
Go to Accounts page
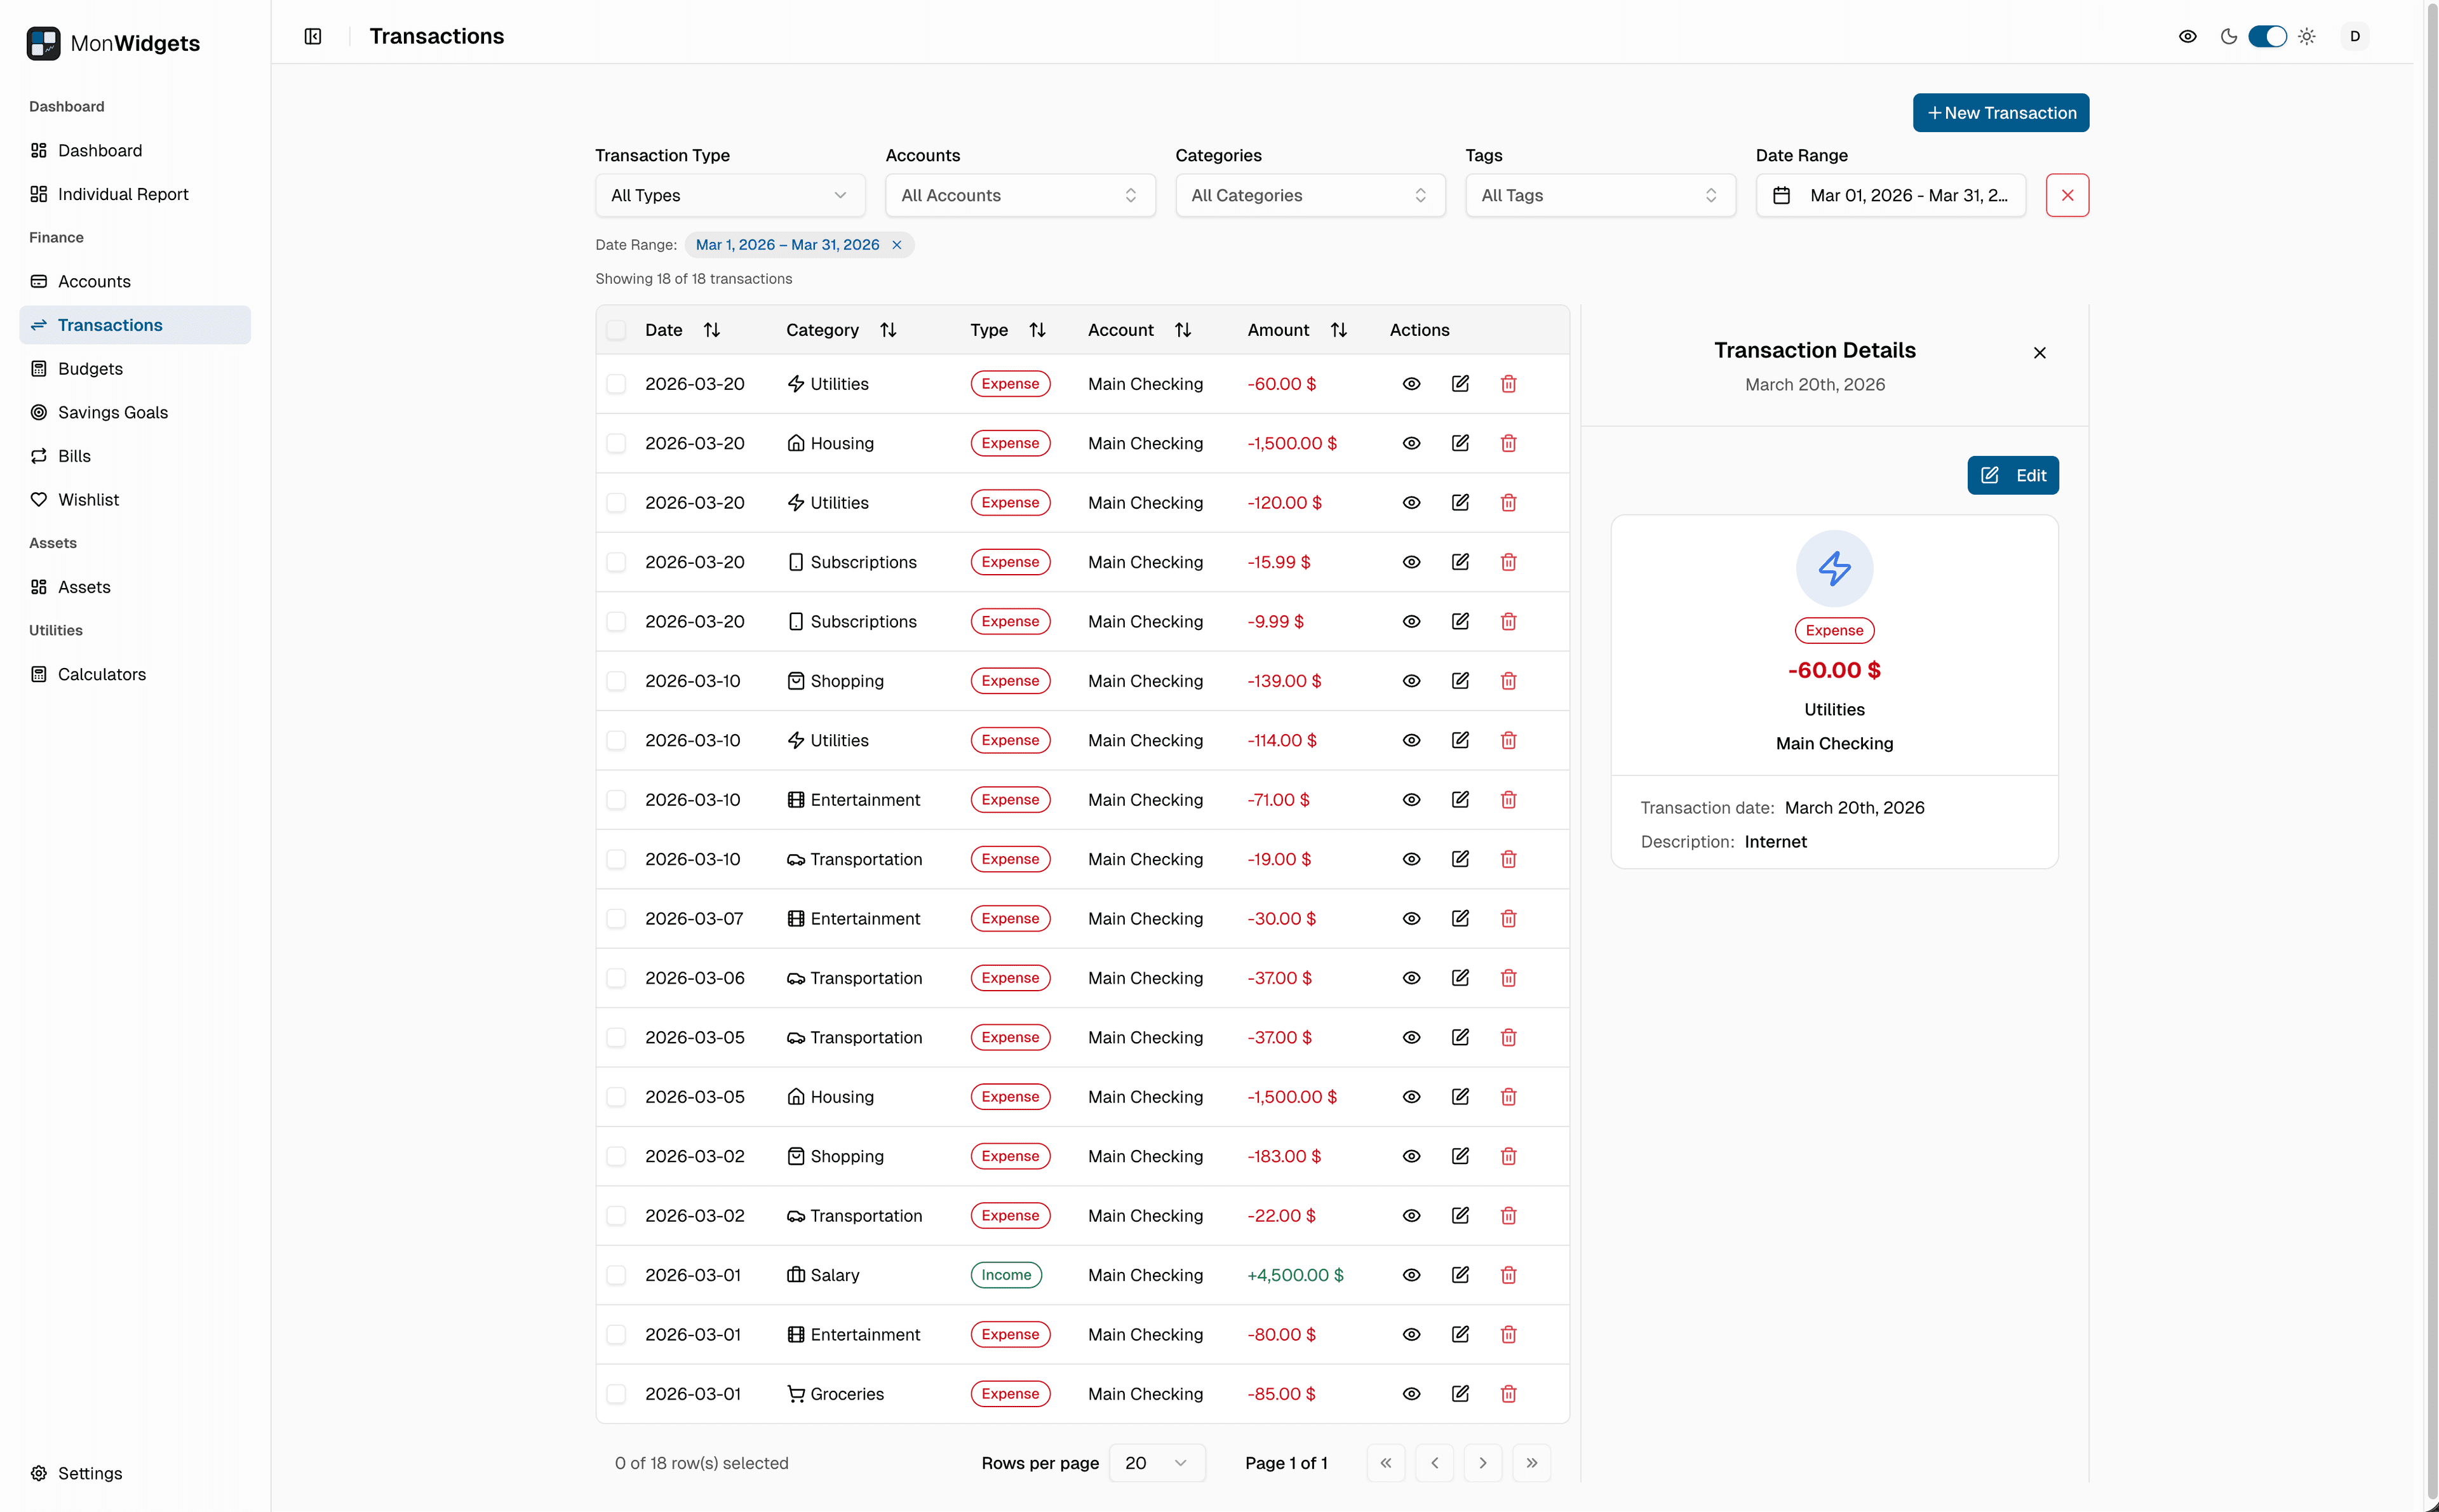135,281
